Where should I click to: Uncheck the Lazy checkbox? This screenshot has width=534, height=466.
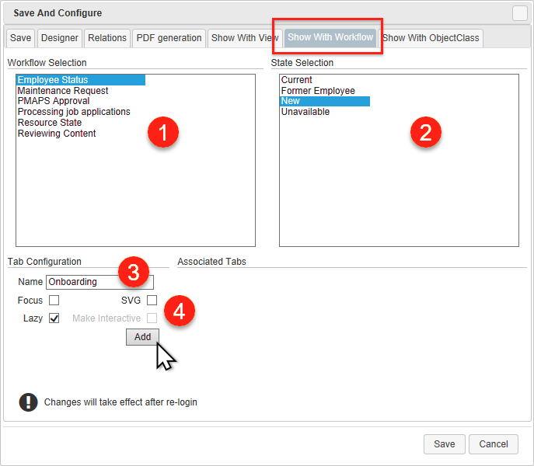54,318
